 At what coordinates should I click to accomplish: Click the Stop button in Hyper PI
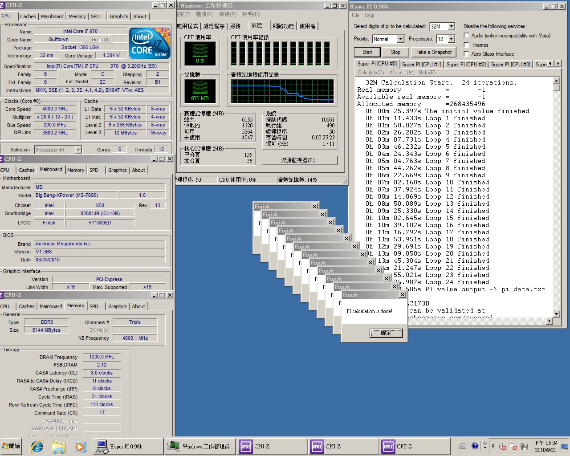tap(395, 52)
